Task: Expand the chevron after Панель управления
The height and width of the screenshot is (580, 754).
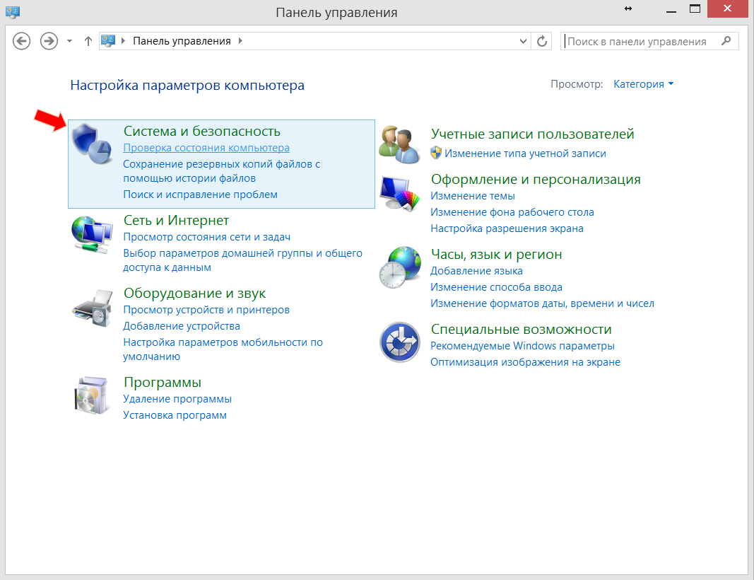Action: (240, 41)
